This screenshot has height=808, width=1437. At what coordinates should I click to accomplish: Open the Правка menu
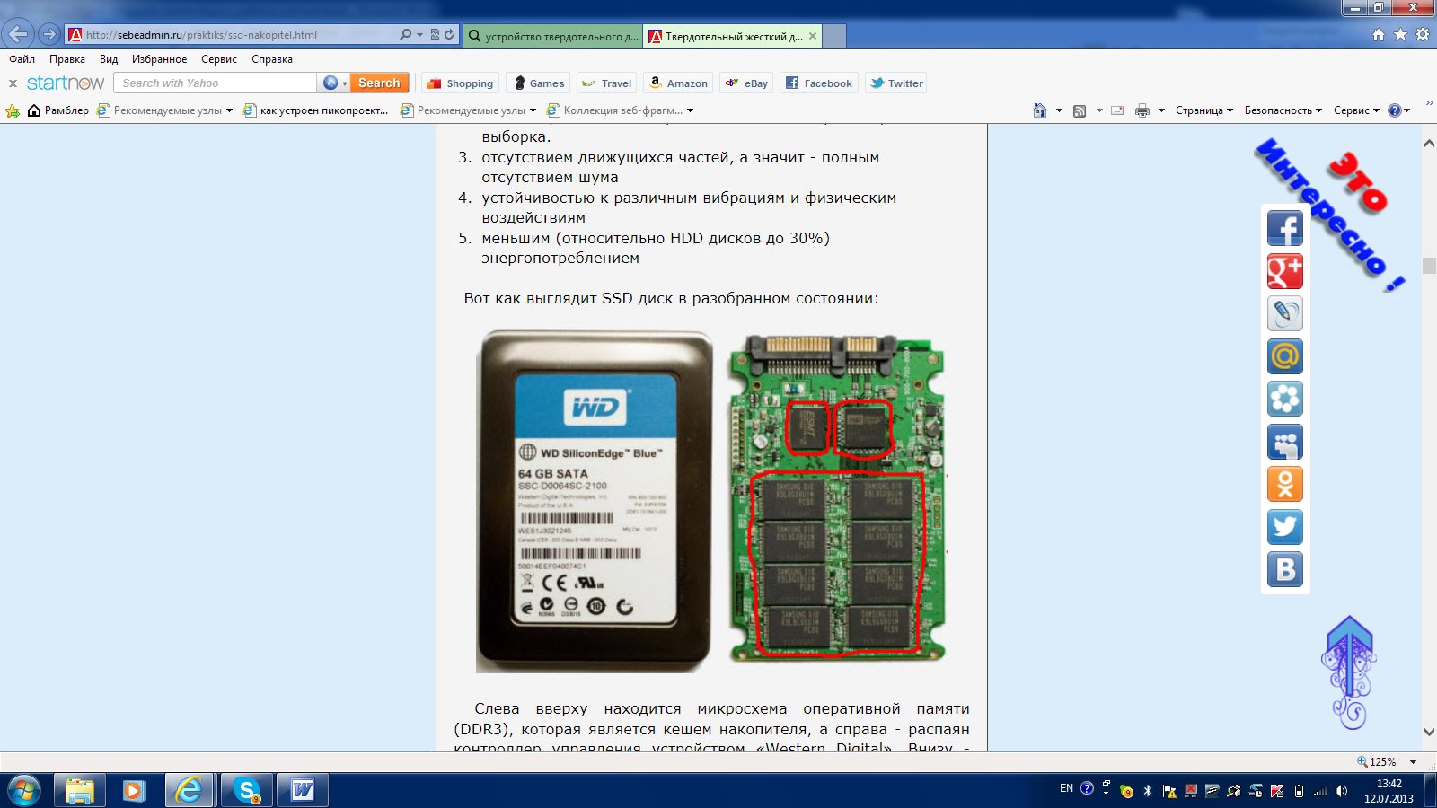pos(67,59)
